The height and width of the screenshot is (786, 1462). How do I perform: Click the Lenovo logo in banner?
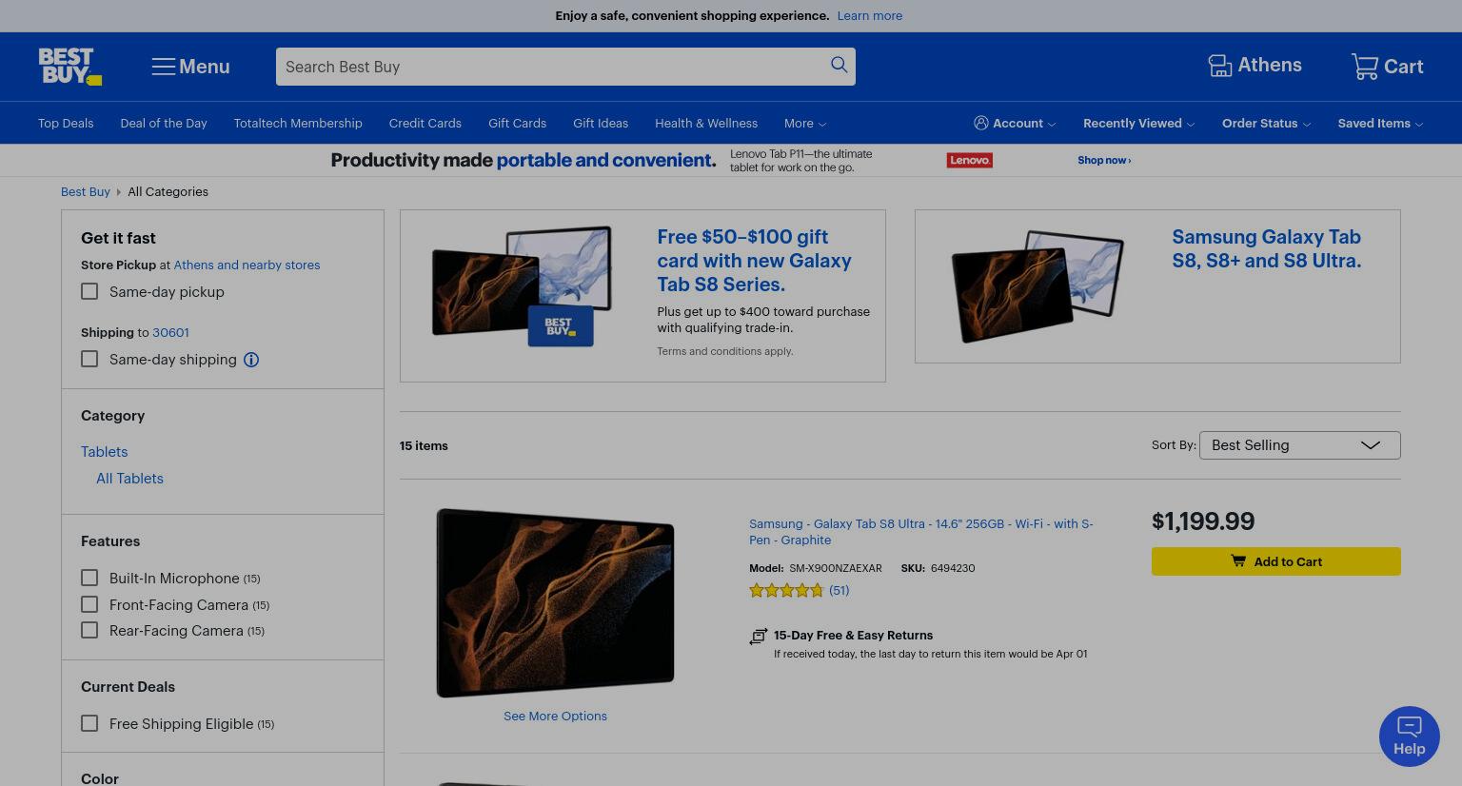click(x=970, y=160)
